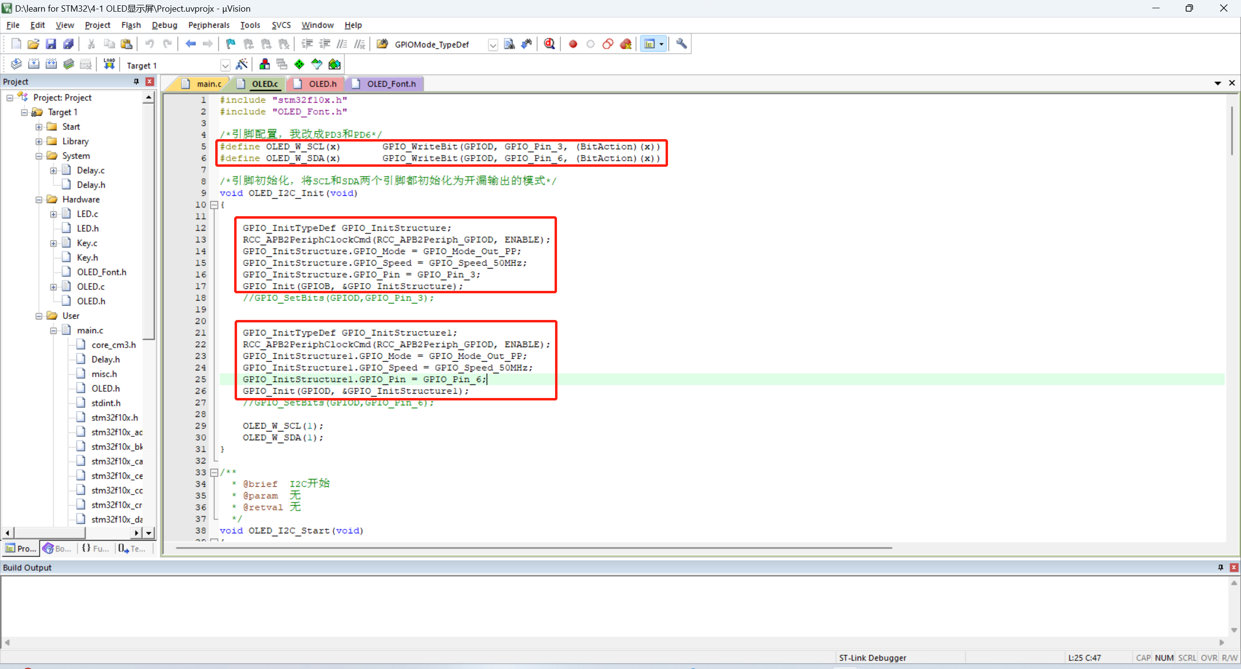Switch to the OLED_Font.h tab

tap(391, 84)
